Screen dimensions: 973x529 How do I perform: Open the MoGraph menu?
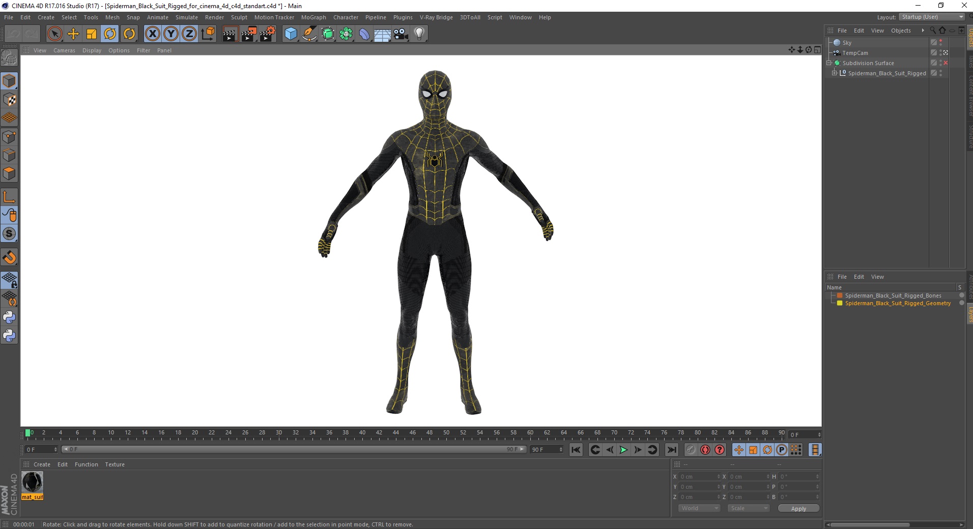point(313,17)
